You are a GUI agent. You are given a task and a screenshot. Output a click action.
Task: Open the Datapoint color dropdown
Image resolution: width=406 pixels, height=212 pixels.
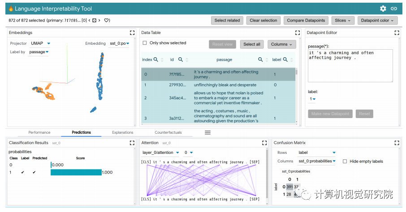click(377, 21)
